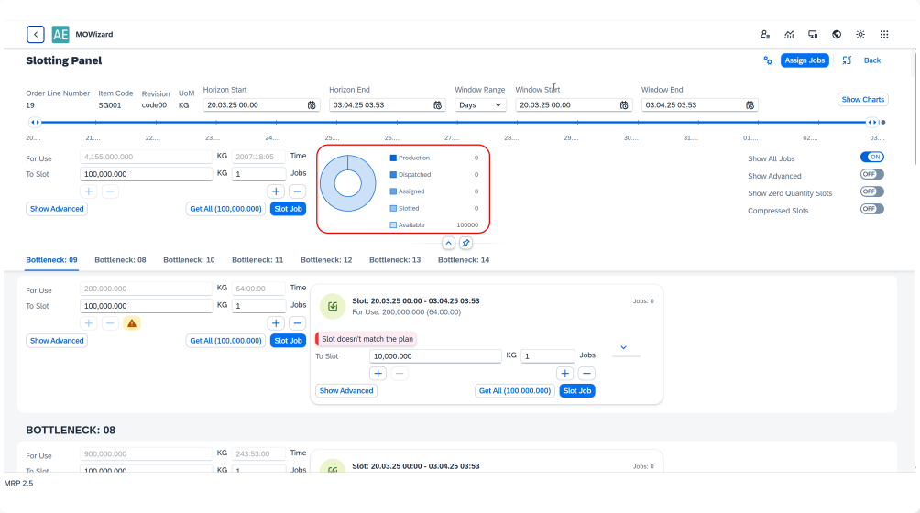Click the Assign Jobs button

[x=805, y=60]
